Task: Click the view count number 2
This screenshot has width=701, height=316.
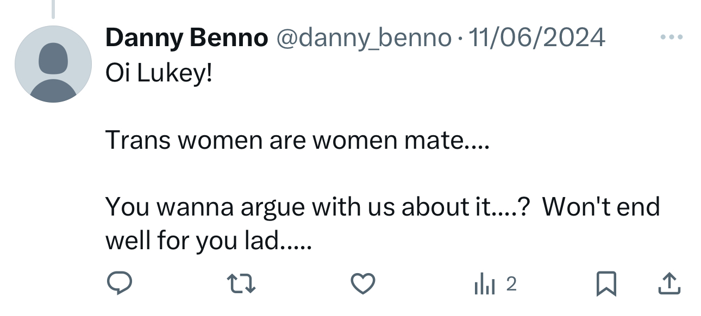Action: [511, 283]
